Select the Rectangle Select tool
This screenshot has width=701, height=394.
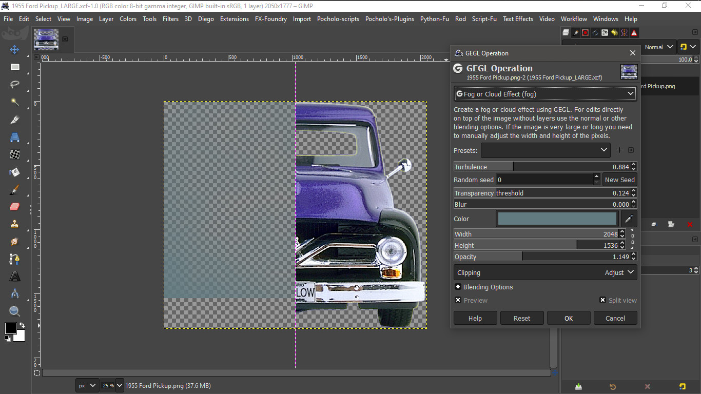(x=15, y=67)
